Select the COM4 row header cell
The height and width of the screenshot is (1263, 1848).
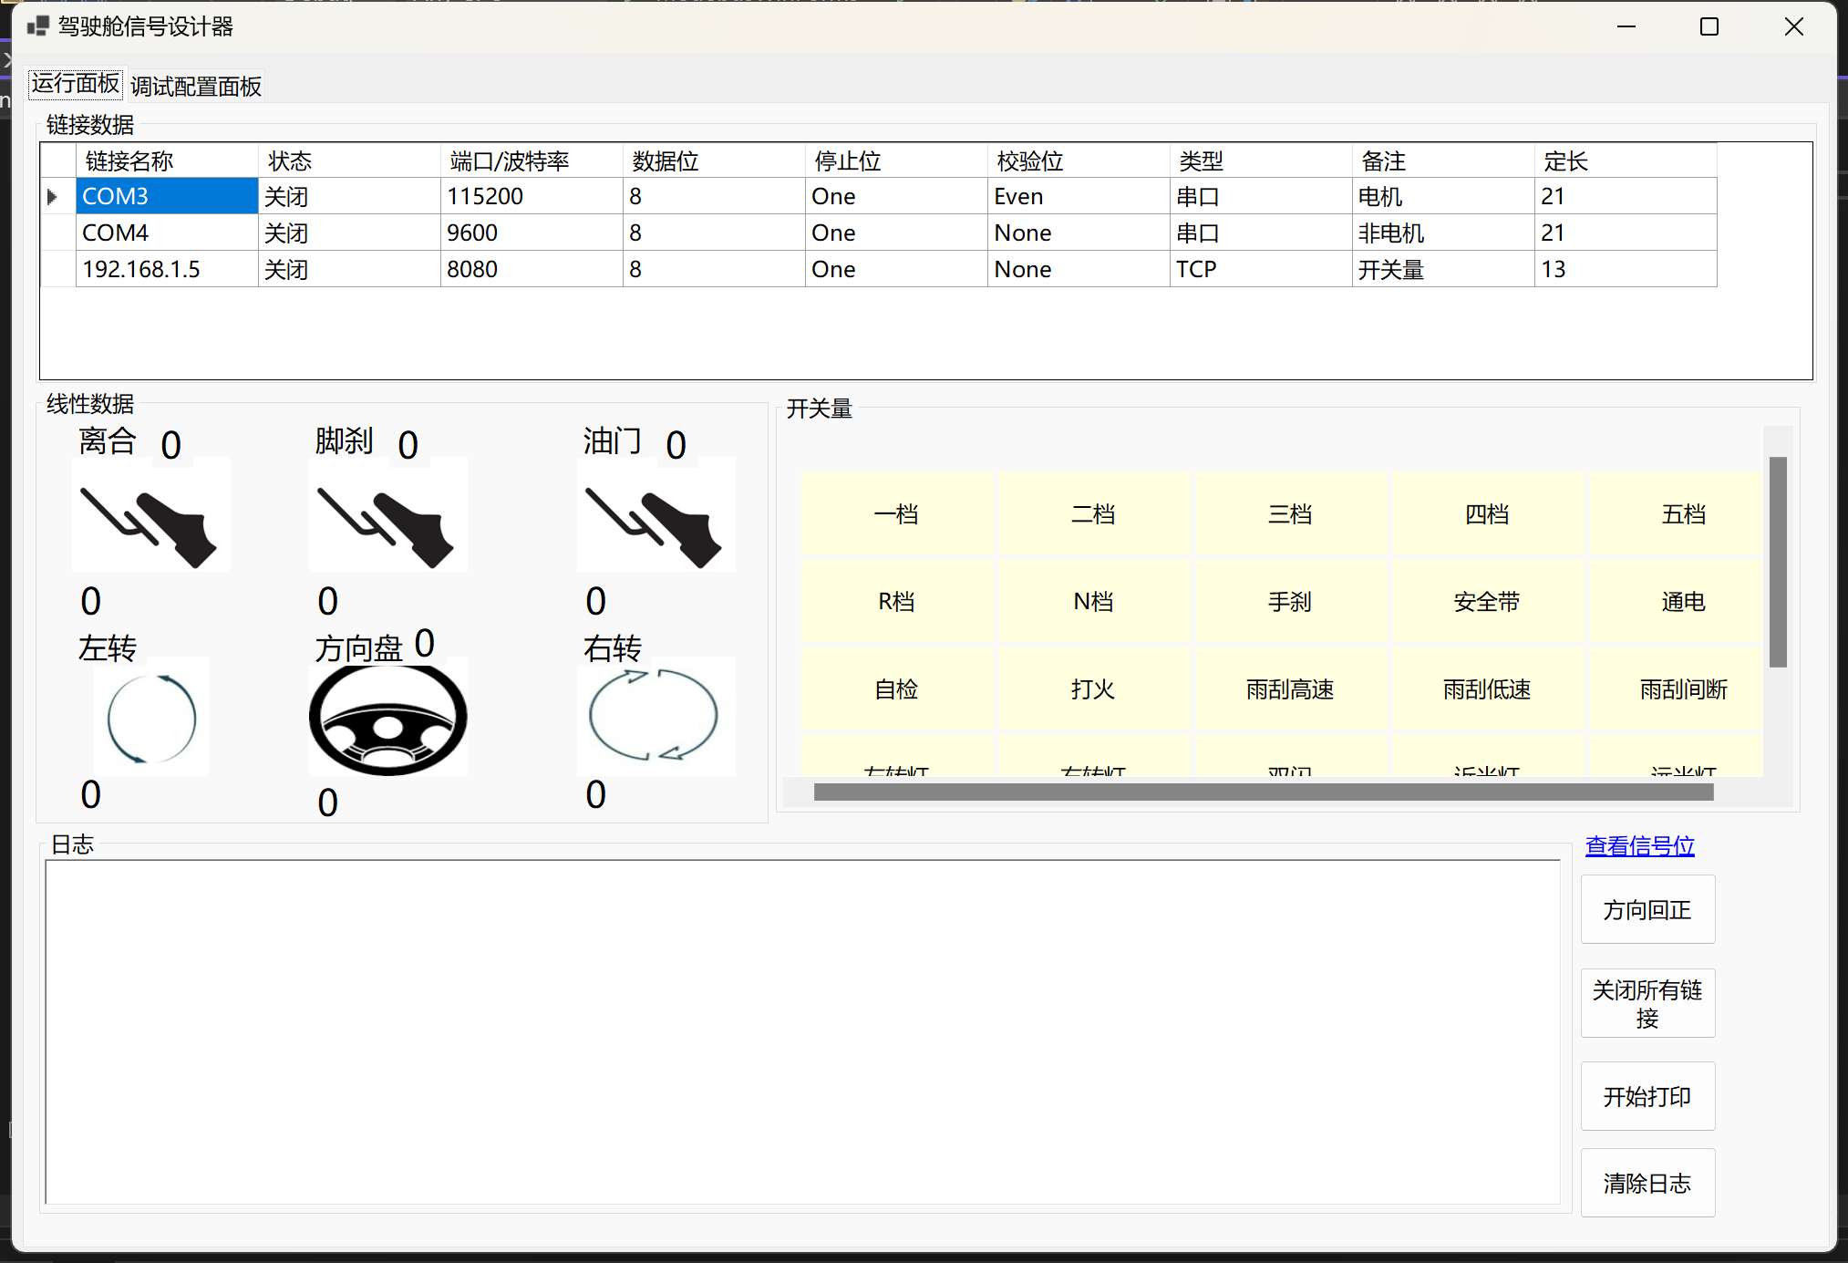click(x=57, y=233)
